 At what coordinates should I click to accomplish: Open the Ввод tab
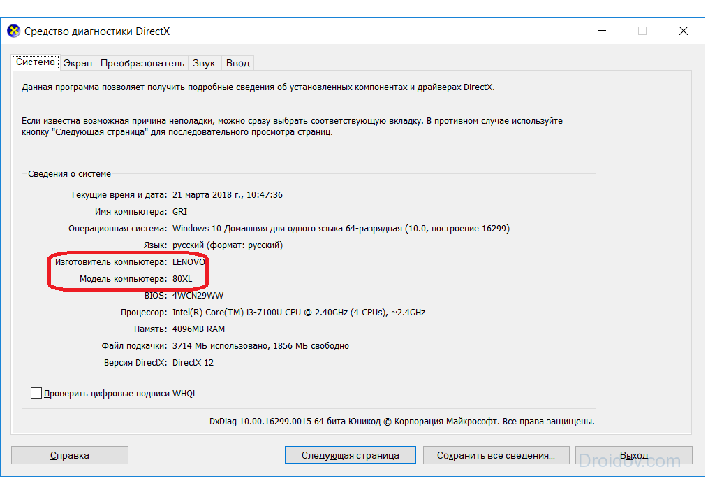point(237,63)
